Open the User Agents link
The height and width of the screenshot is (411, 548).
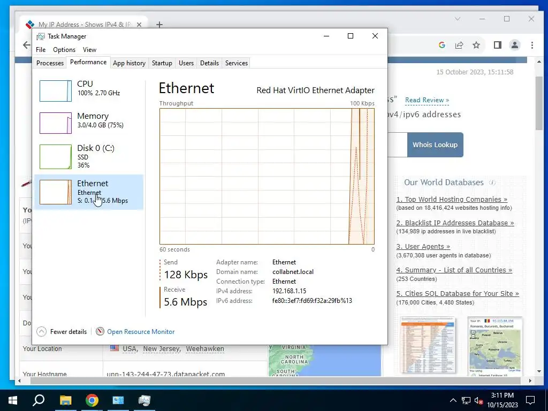point(423,246)
